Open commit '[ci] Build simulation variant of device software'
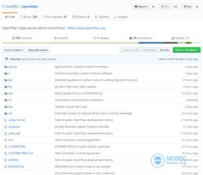Screen dimensions: 203x175 coord(83,73)
